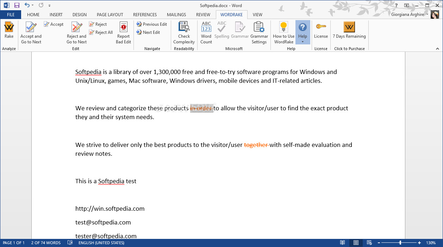The width and height of the screenshot is (443, 247).
Task: Click Accept and Go to Next
Action: 31,33
